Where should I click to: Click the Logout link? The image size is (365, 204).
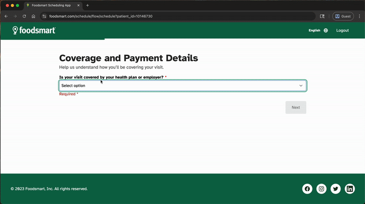pyautogui.click(x=342, y=31)
